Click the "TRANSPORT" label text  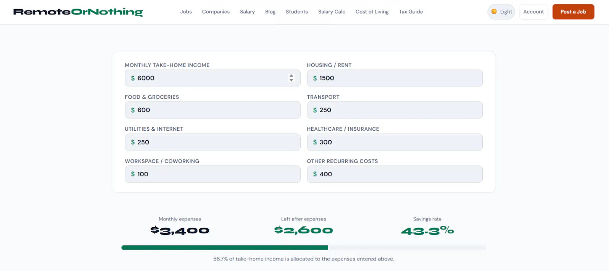coord(323,97)
